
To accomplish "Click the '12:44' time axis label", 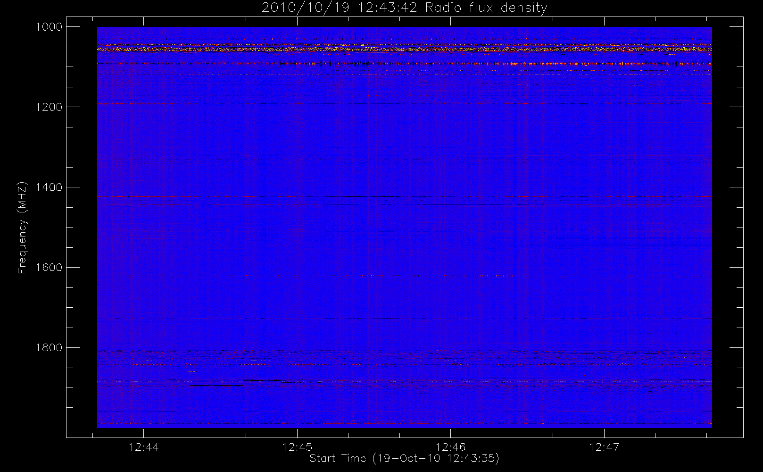I will point(144,447).
